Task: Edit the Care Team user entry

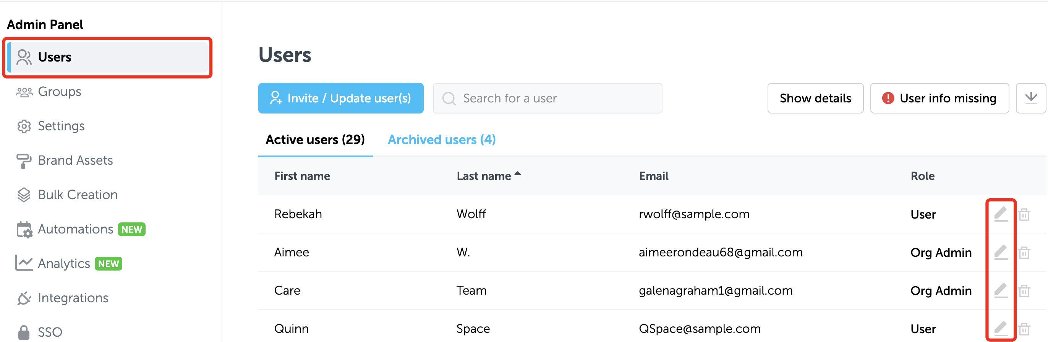Action: 1001,290
